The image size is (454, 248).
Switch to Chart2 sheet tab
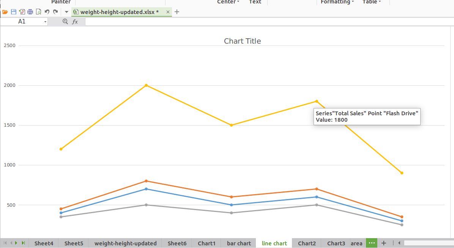307,243
